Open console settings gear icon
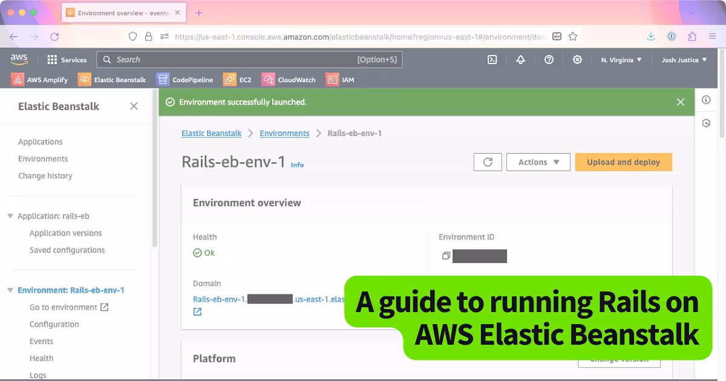Viewport: 726px width, 381px height. point(577,60)
